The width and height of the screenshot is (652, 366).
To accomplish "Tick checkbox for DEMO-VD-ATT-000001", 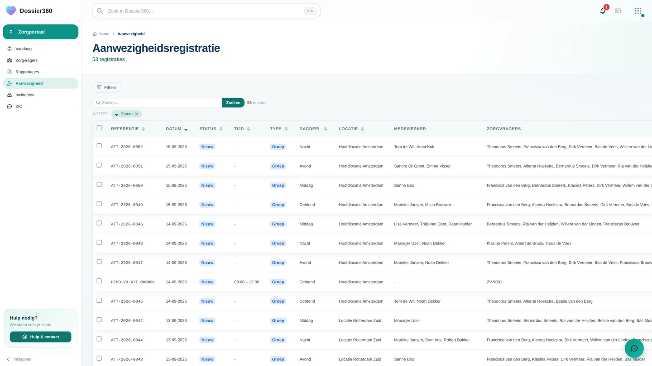I will (x=99, y=281).
